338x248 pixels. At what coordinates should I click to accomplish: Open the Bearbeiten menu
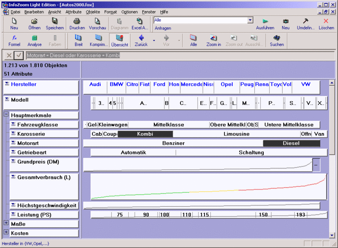pyautogui.click(x=34, y=12)
